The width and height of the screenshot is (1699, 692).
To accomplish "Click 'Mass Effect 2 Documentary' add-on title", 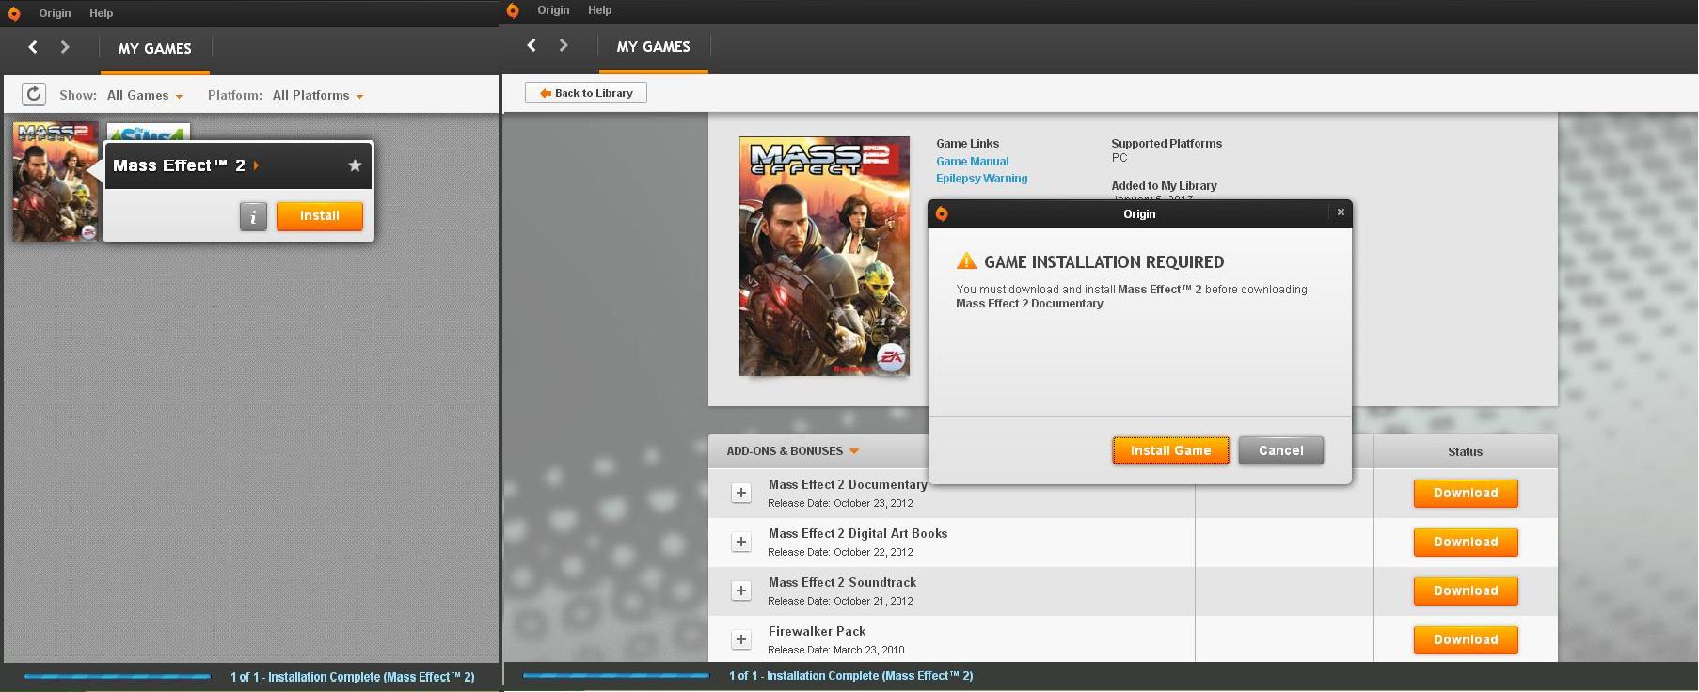I will click(x=848, y=485).
